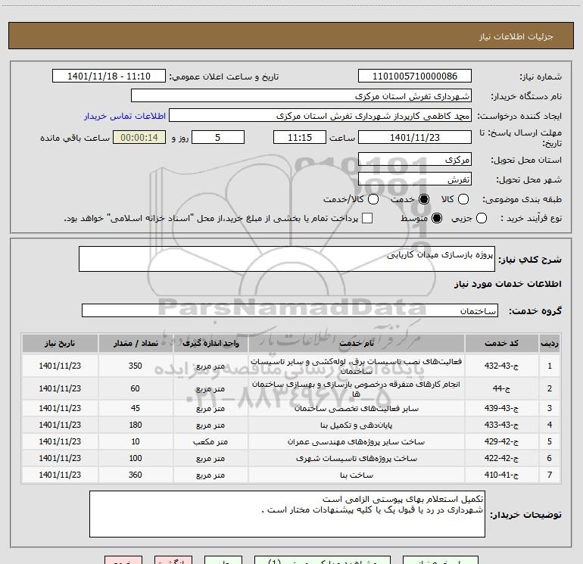
Task: Click the quantity cell 60
Action: pos(136,388)
